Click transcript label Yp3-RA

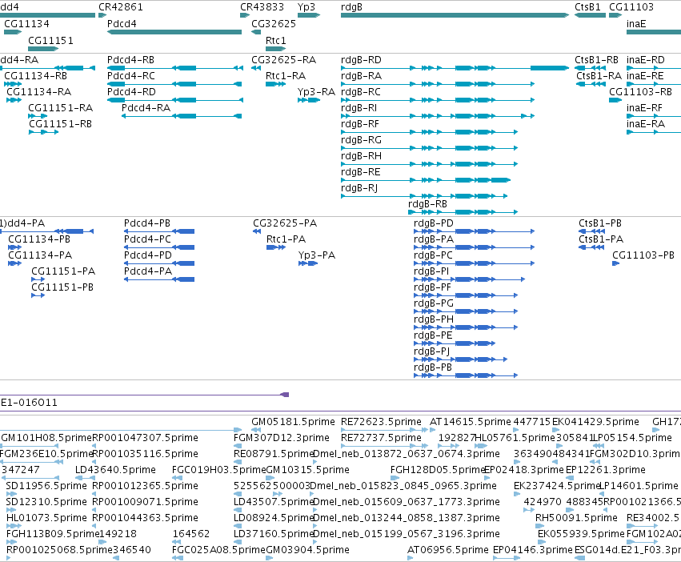coord(316,92)
